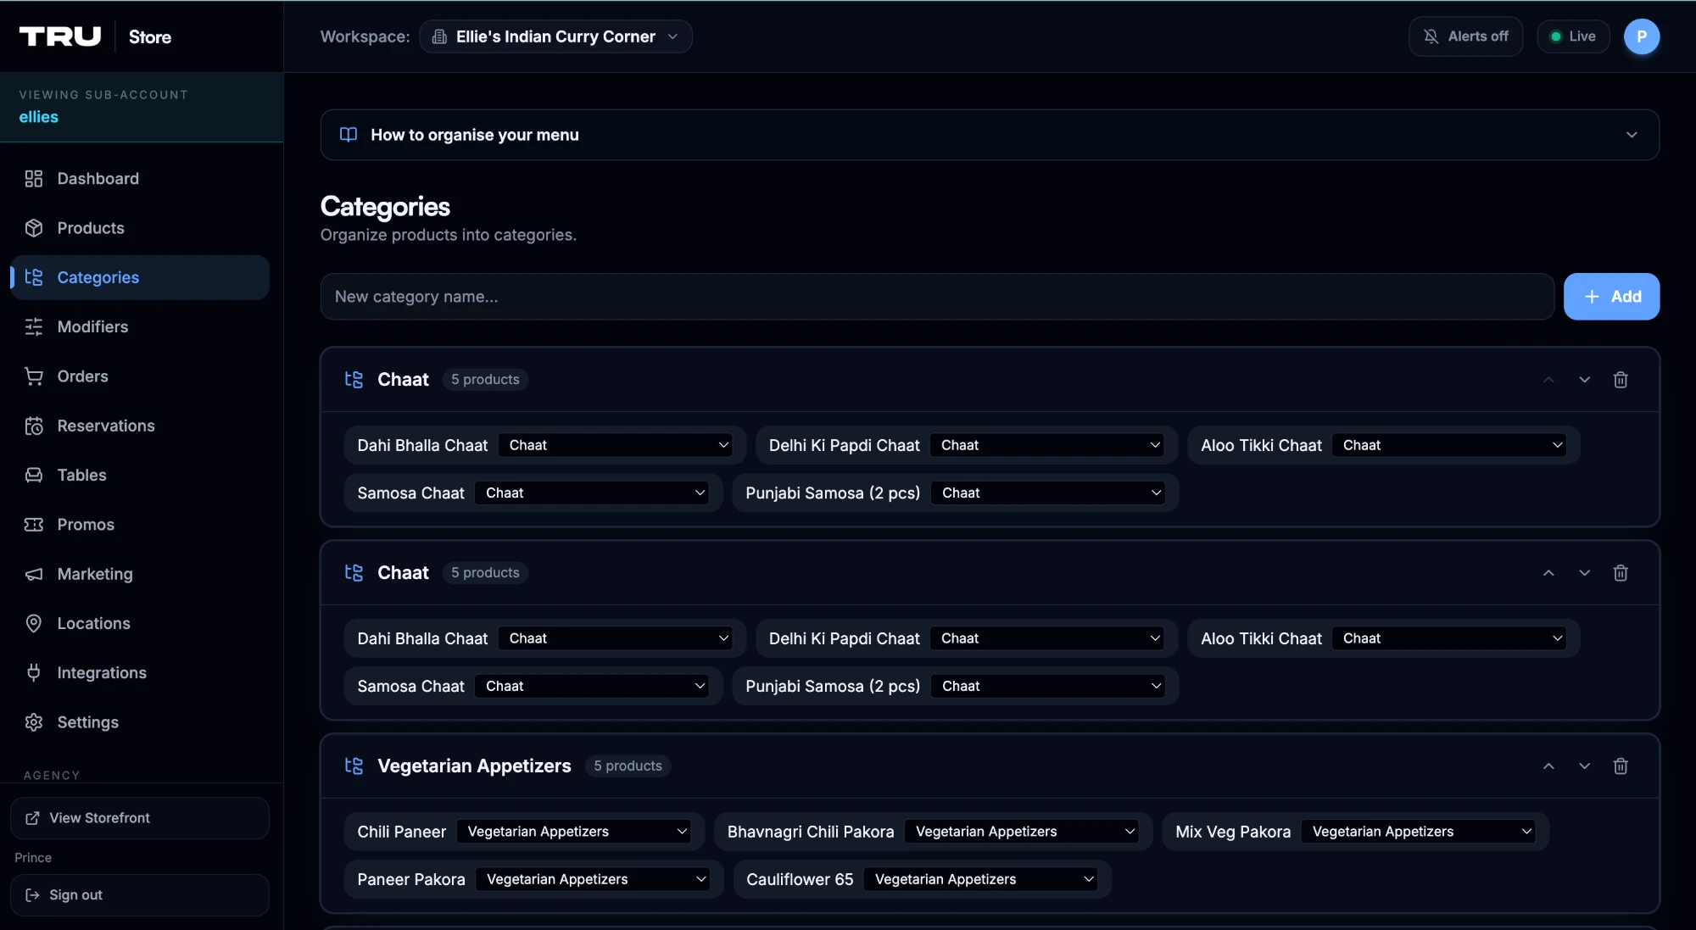Click Organize products into categories subtitle
The width and height of the screenshot is (1696, 930).
(x=448, y=235)
